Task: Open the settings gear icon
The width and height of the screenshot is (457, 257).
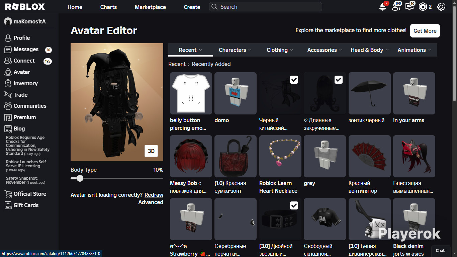Action: click(x=441, y=7)
